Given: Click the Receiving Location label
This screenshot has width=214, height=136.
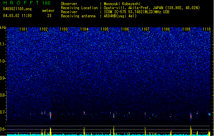Looking at the screenshot, I should (79, 8).
